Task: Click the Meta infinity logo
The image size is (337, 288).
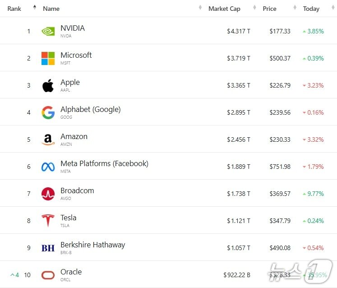Action: (48, 167)
